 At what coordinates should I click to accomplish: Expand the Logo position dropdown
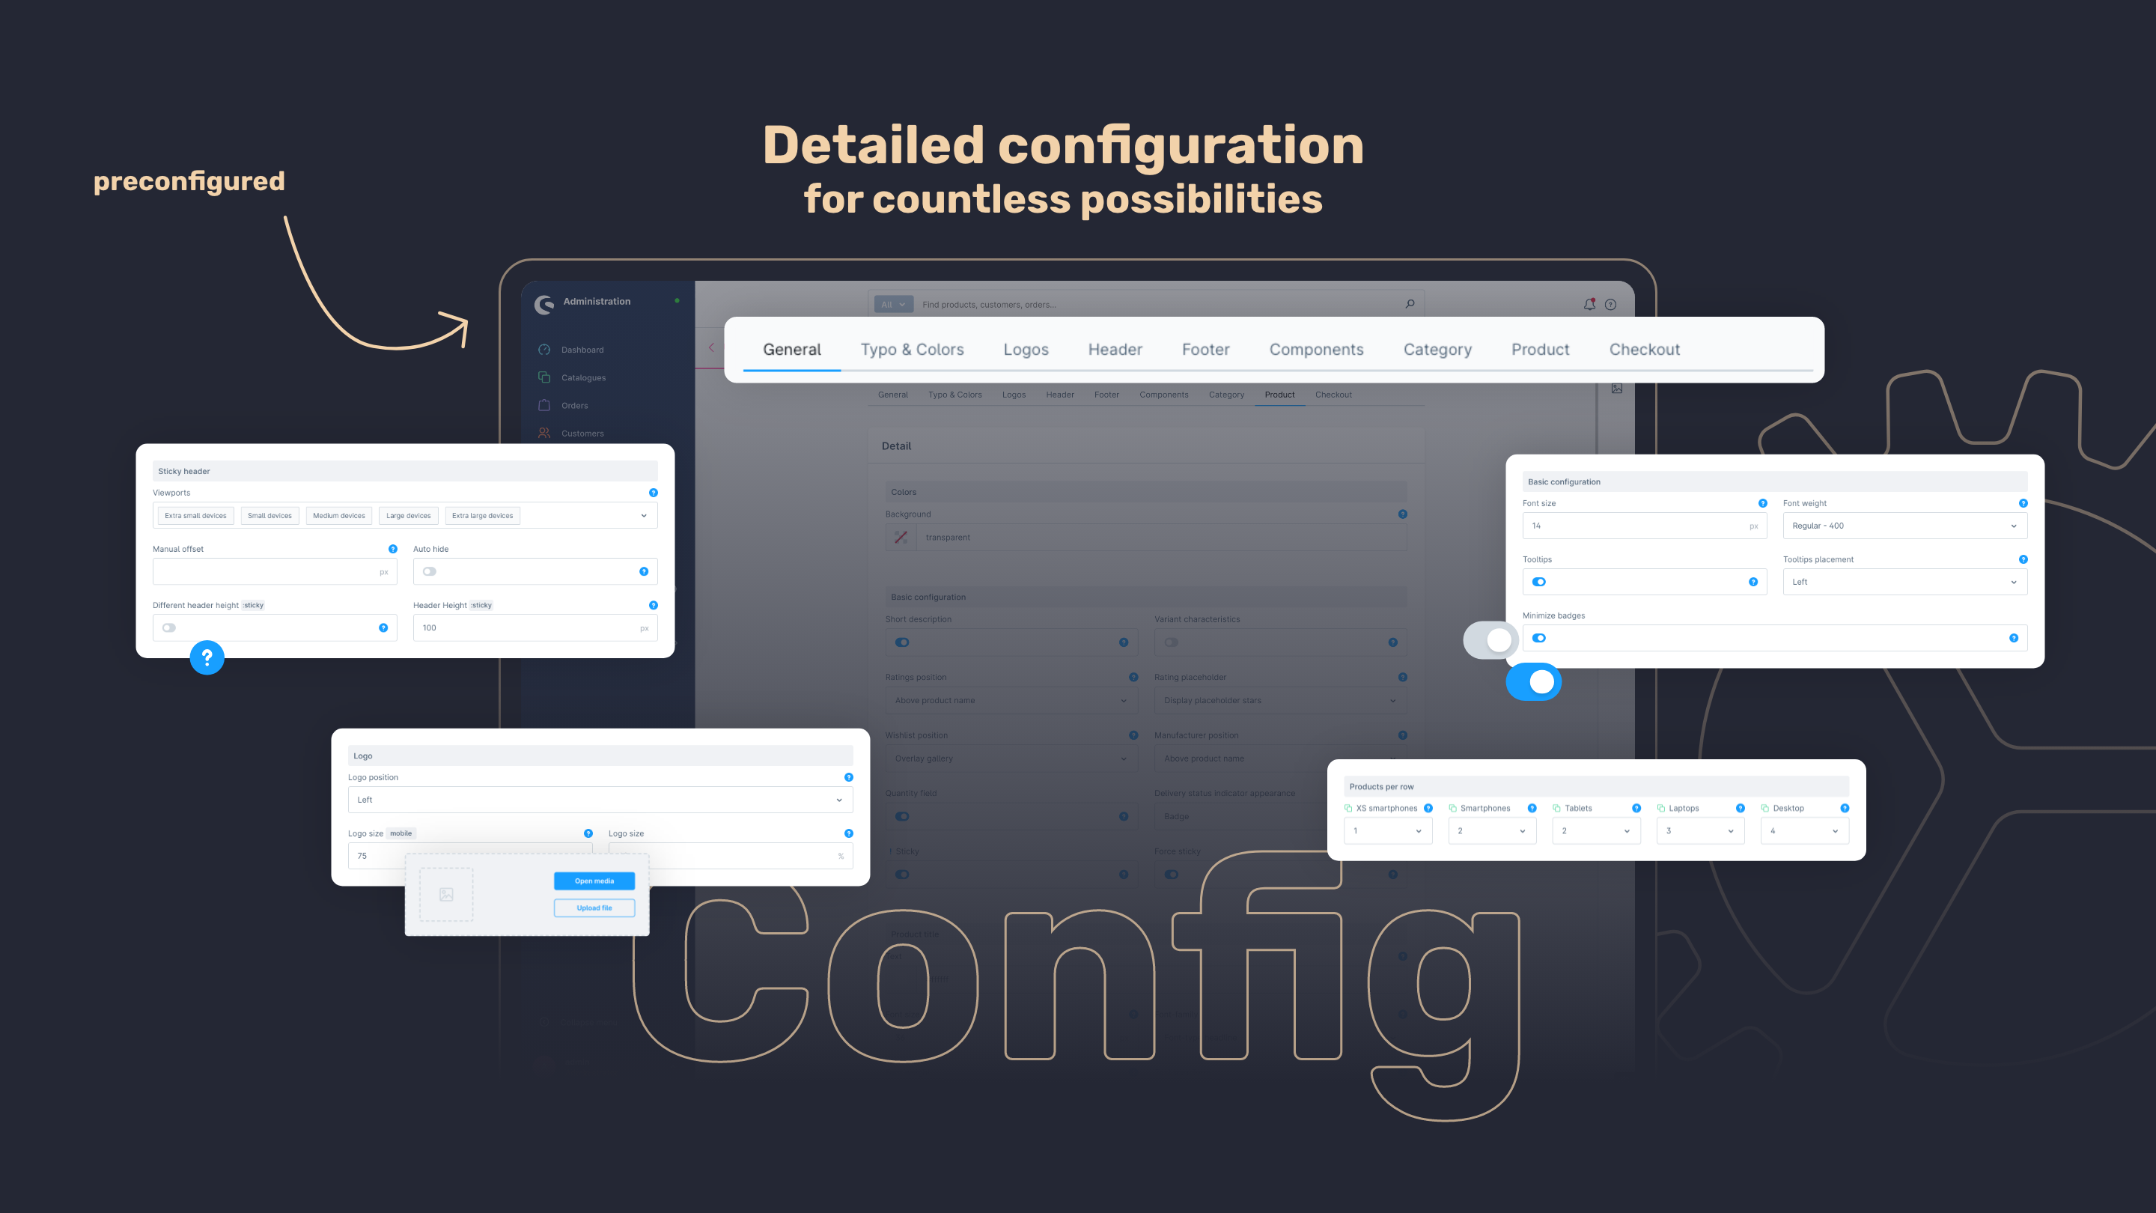tap(840, 800)
